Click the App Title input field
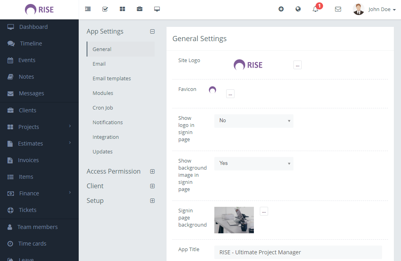This screenshot has width=401, height=261. click(x=298, y=252)
